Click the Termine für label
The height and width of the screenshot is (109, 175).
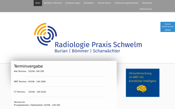20,102
